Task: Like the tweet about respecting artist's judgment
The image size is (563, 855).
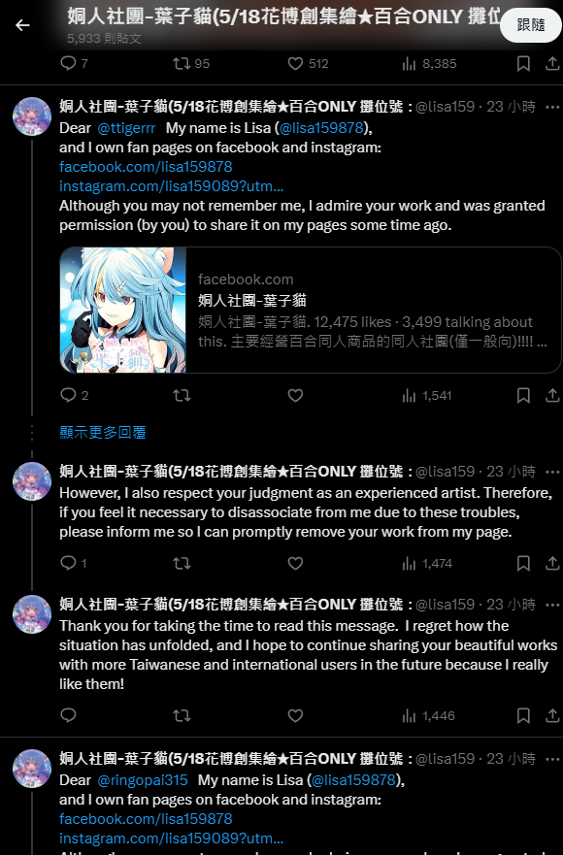Action: click(x=295, y=563)
